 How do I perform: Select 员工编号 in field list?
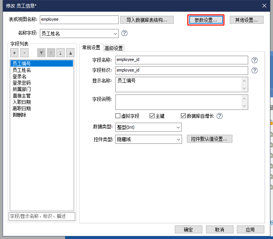42,64
